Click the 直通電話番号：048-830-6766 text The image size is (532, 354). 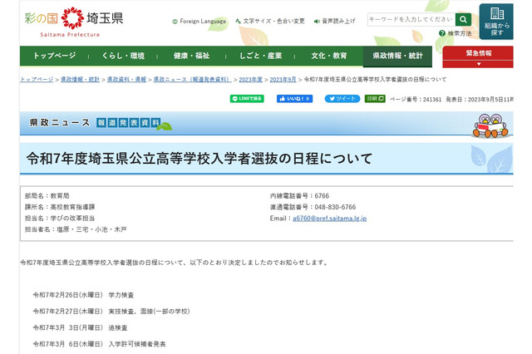(x=313, y=207)
